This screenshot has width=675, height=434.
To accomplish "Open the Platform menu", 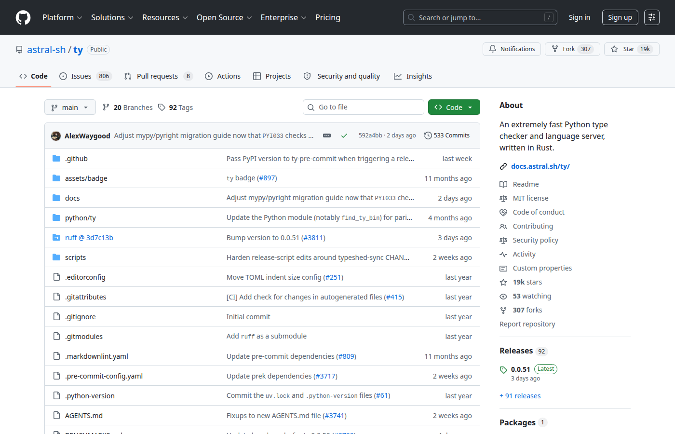I will click(x=62, y=17).
